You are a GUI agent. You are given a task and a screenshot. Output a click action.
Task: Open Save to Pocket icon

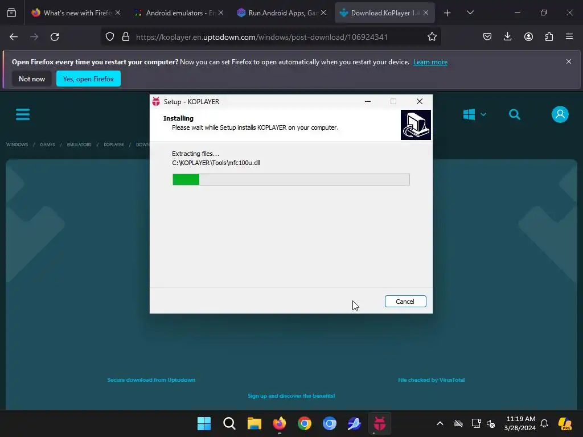pyautogui.click(x=487, y=36)
